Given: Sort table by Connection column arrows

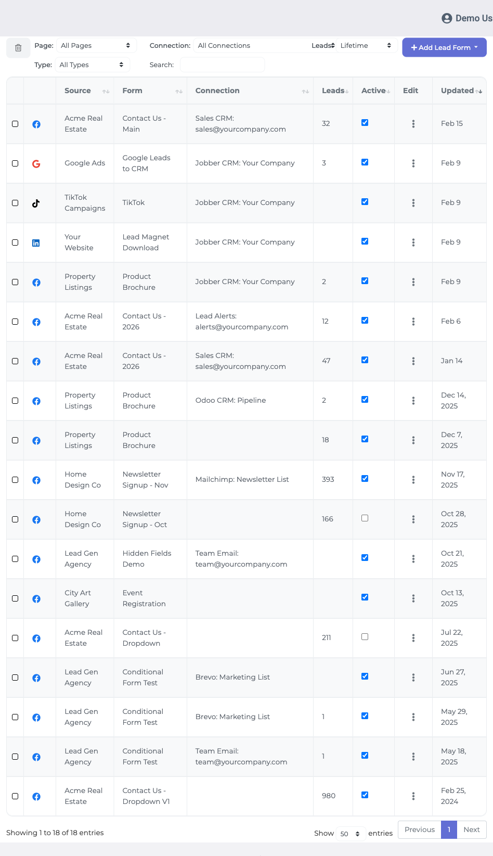Looking at the screenshot, I should [x=305, y=92].
